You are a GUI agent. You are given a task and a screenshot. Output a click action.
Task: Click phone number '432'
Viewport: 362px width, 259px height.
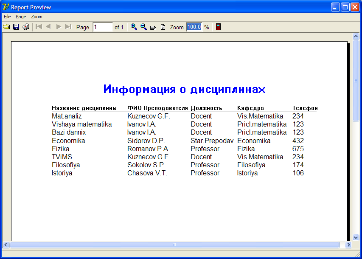(298, 141)
